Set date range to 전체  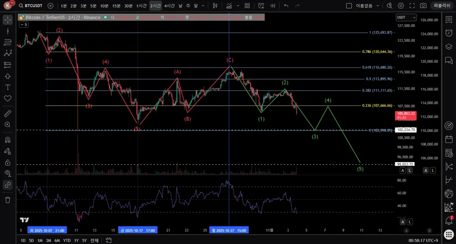point(95,240)
